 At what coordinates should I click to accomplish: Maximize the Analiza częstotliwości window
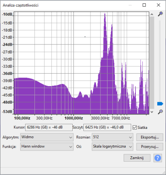[x=144, y=5]
